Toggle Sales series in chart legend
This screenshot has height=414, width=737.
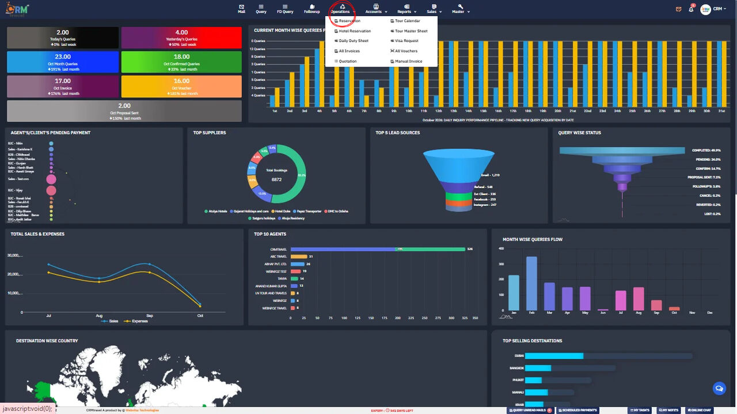pyautogui.click(x=110, y=321)
